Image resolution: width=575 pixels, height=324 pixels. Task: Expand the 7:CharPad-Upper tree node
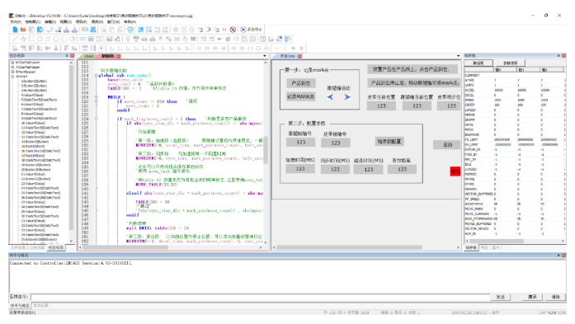point(12,68)
